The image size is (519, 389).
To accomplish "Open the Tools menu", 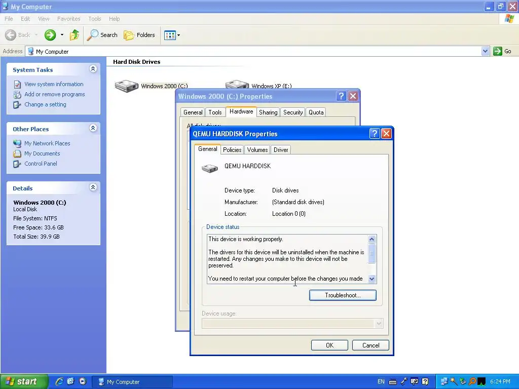I will (95, 19).
